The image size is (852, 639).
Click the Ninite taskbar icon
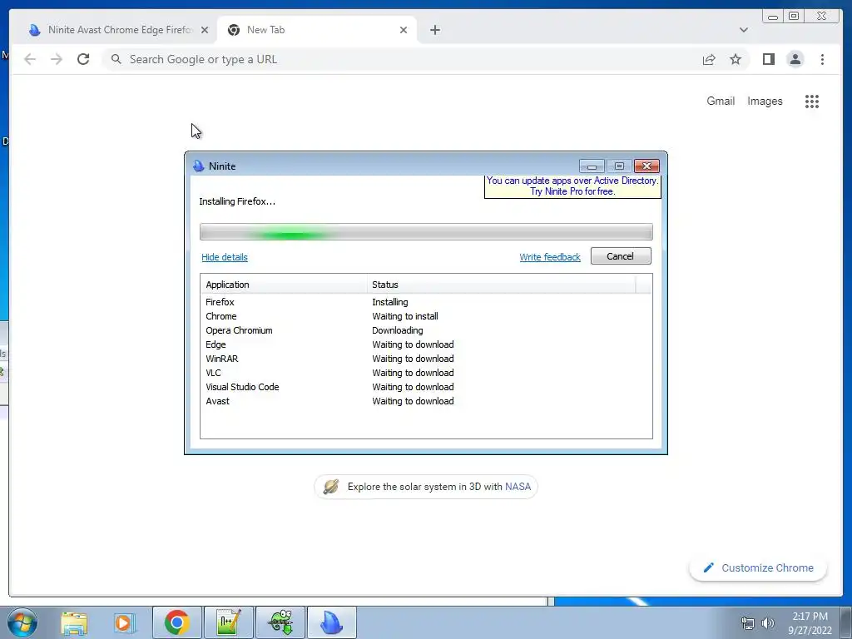pos(332,622)
